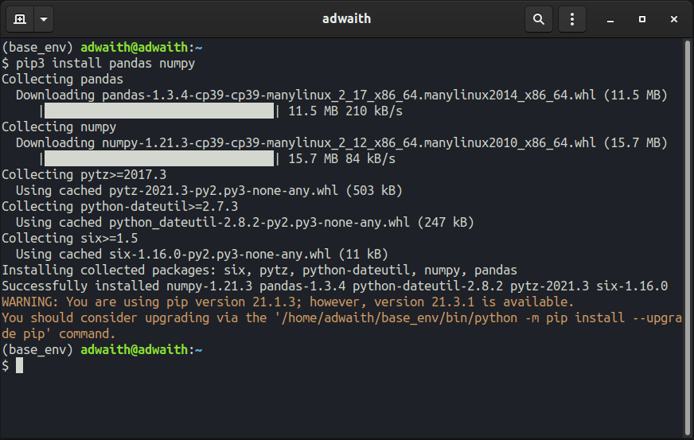The width and height of the screenshot is (694, 440).
Task: Expand the new tab dropdown arrow
Action: (x=44, y=19)
